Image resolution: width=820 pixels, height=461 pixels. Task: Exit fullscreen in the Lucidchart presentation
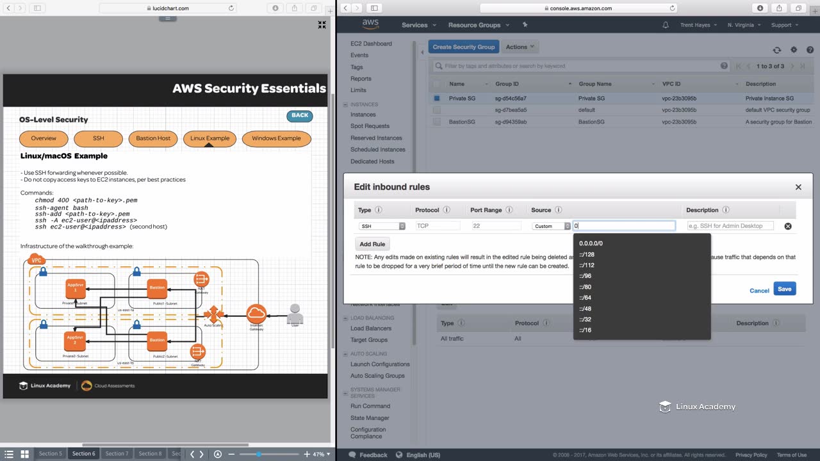point(322,25)
